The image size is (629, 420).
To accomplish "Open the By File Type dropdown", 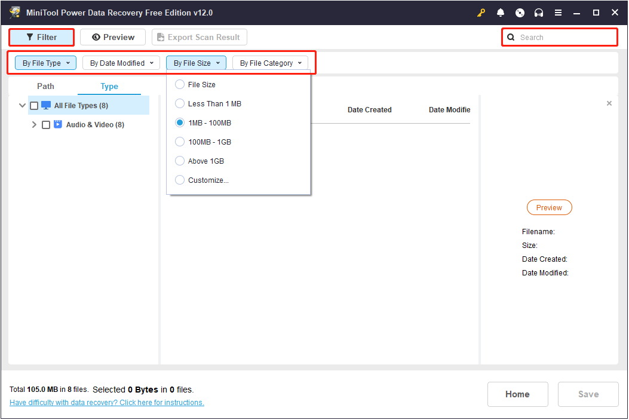I will 46,63.
